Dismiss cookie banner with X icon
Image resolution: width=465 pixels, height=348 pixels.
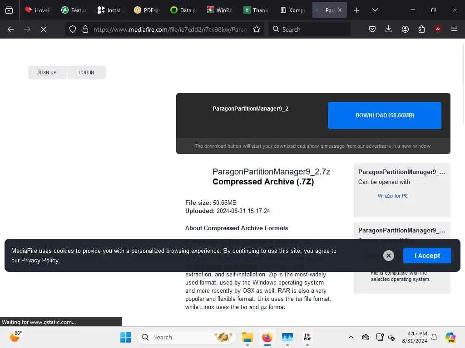389,256
